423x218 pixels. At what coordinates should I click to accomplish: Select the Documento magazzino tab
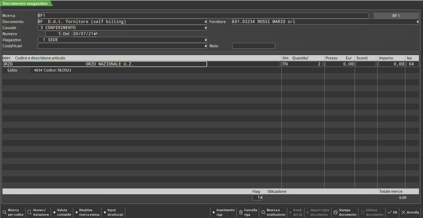point(25,4)
